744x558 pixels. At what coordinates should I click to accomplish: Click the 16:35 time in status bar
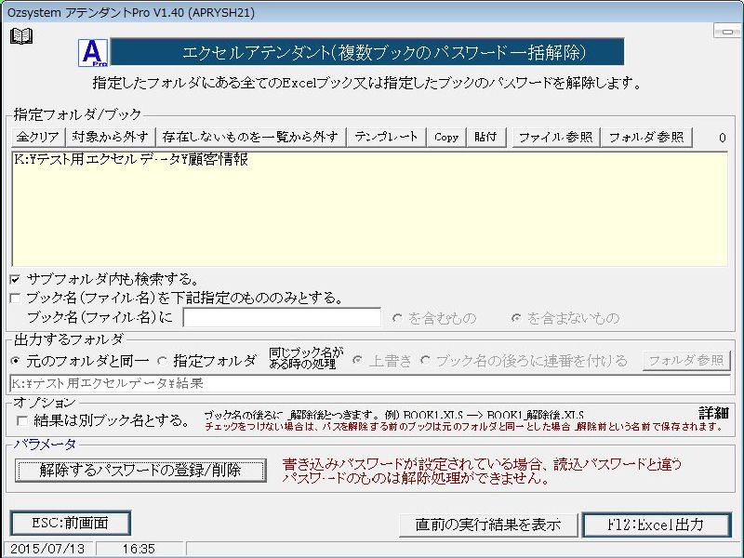139,549
